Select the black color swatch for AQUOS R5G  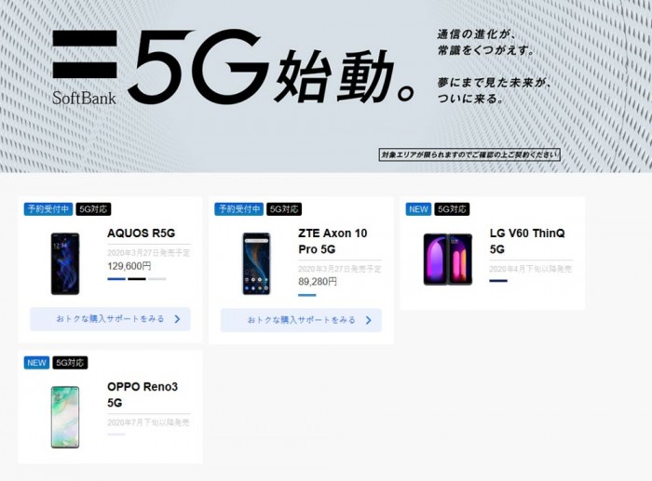[x=137, y=279]
